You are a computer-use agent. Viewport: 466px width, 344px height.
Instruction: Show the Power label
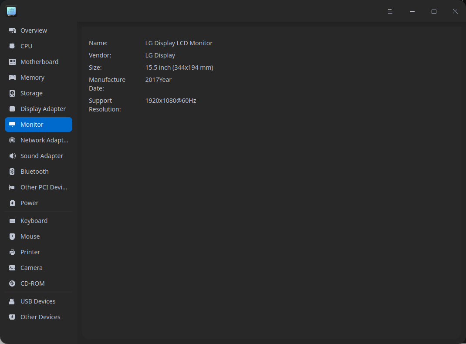click(x=30, y=203)
